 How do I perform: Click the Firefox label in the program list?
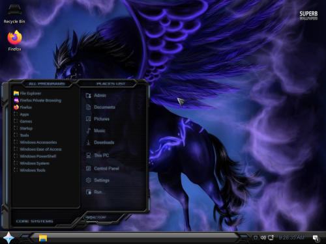[x=26, y=107]
